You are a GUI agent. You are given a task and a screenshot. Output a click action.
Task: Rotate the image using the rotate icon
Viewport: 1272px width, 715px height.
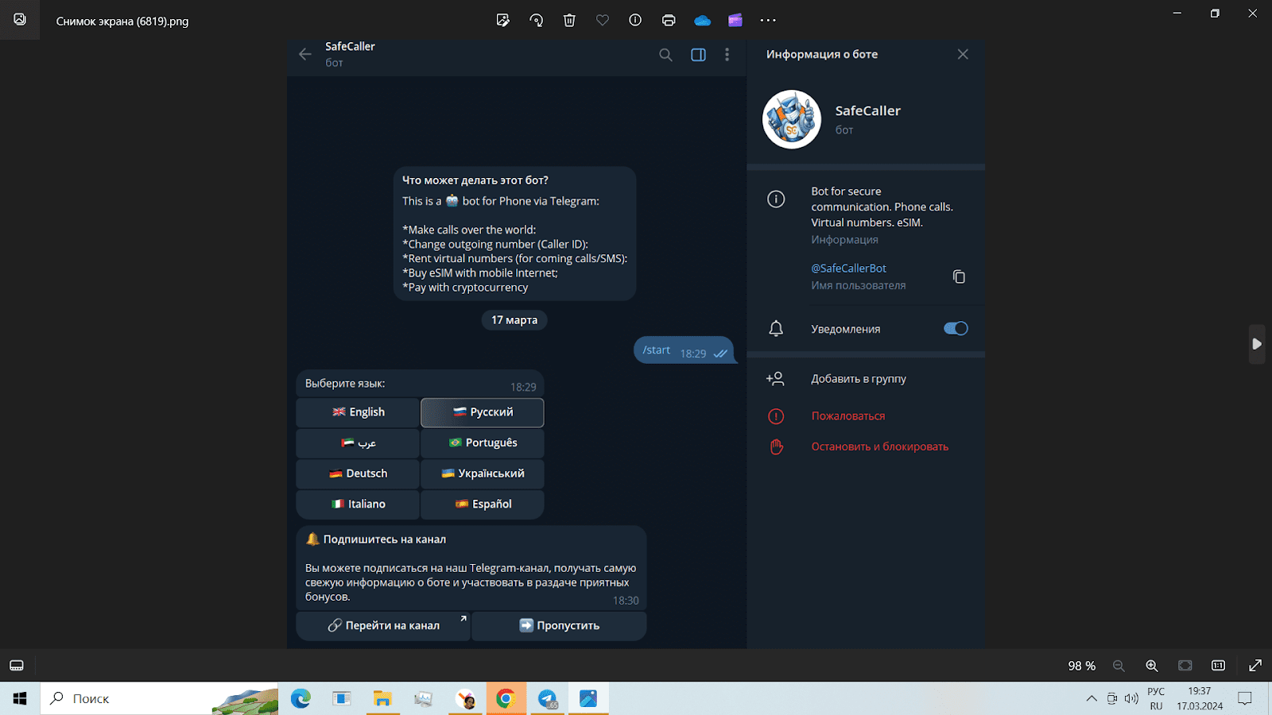537,21
